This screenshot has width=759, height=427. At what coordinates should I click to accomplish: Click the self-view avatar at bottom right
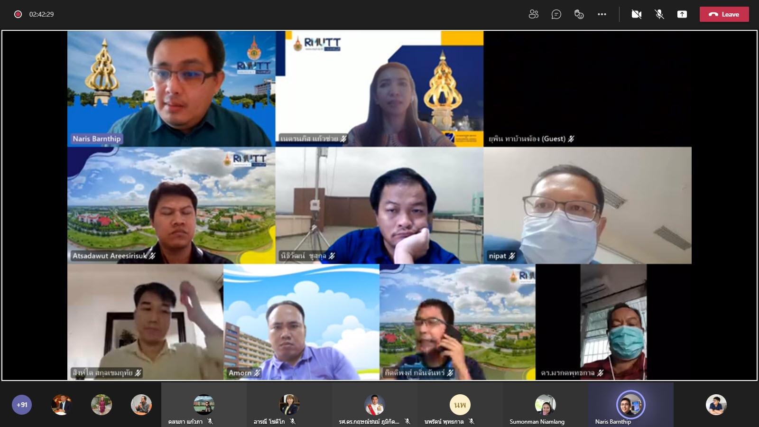[716, 405]
